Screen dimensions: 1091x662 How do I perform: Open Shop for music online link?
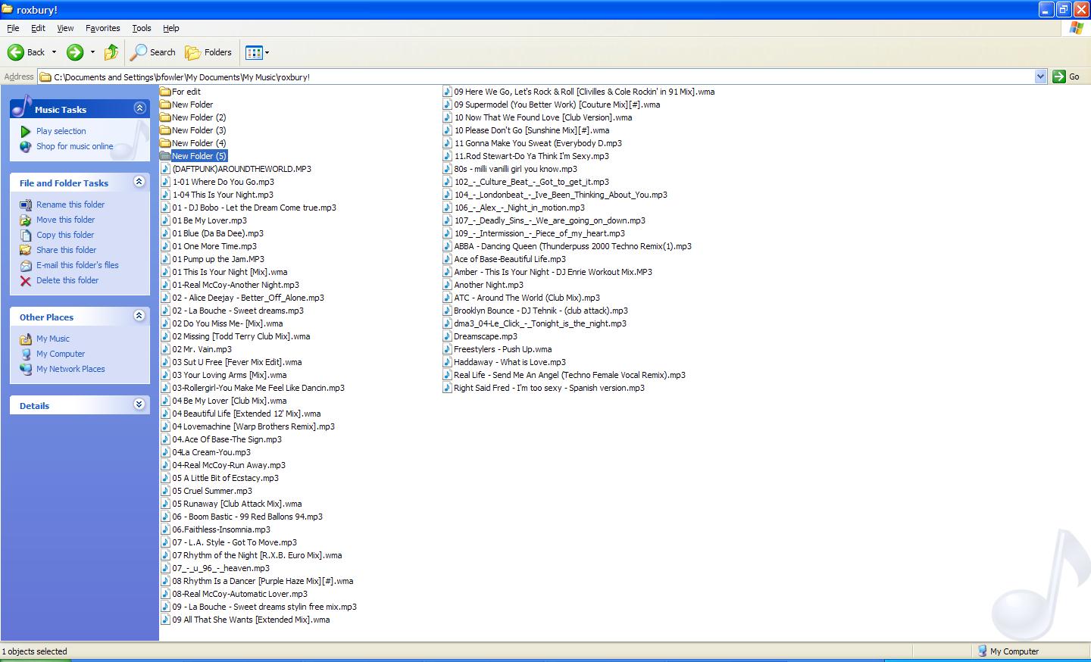[x=74, y=146]
